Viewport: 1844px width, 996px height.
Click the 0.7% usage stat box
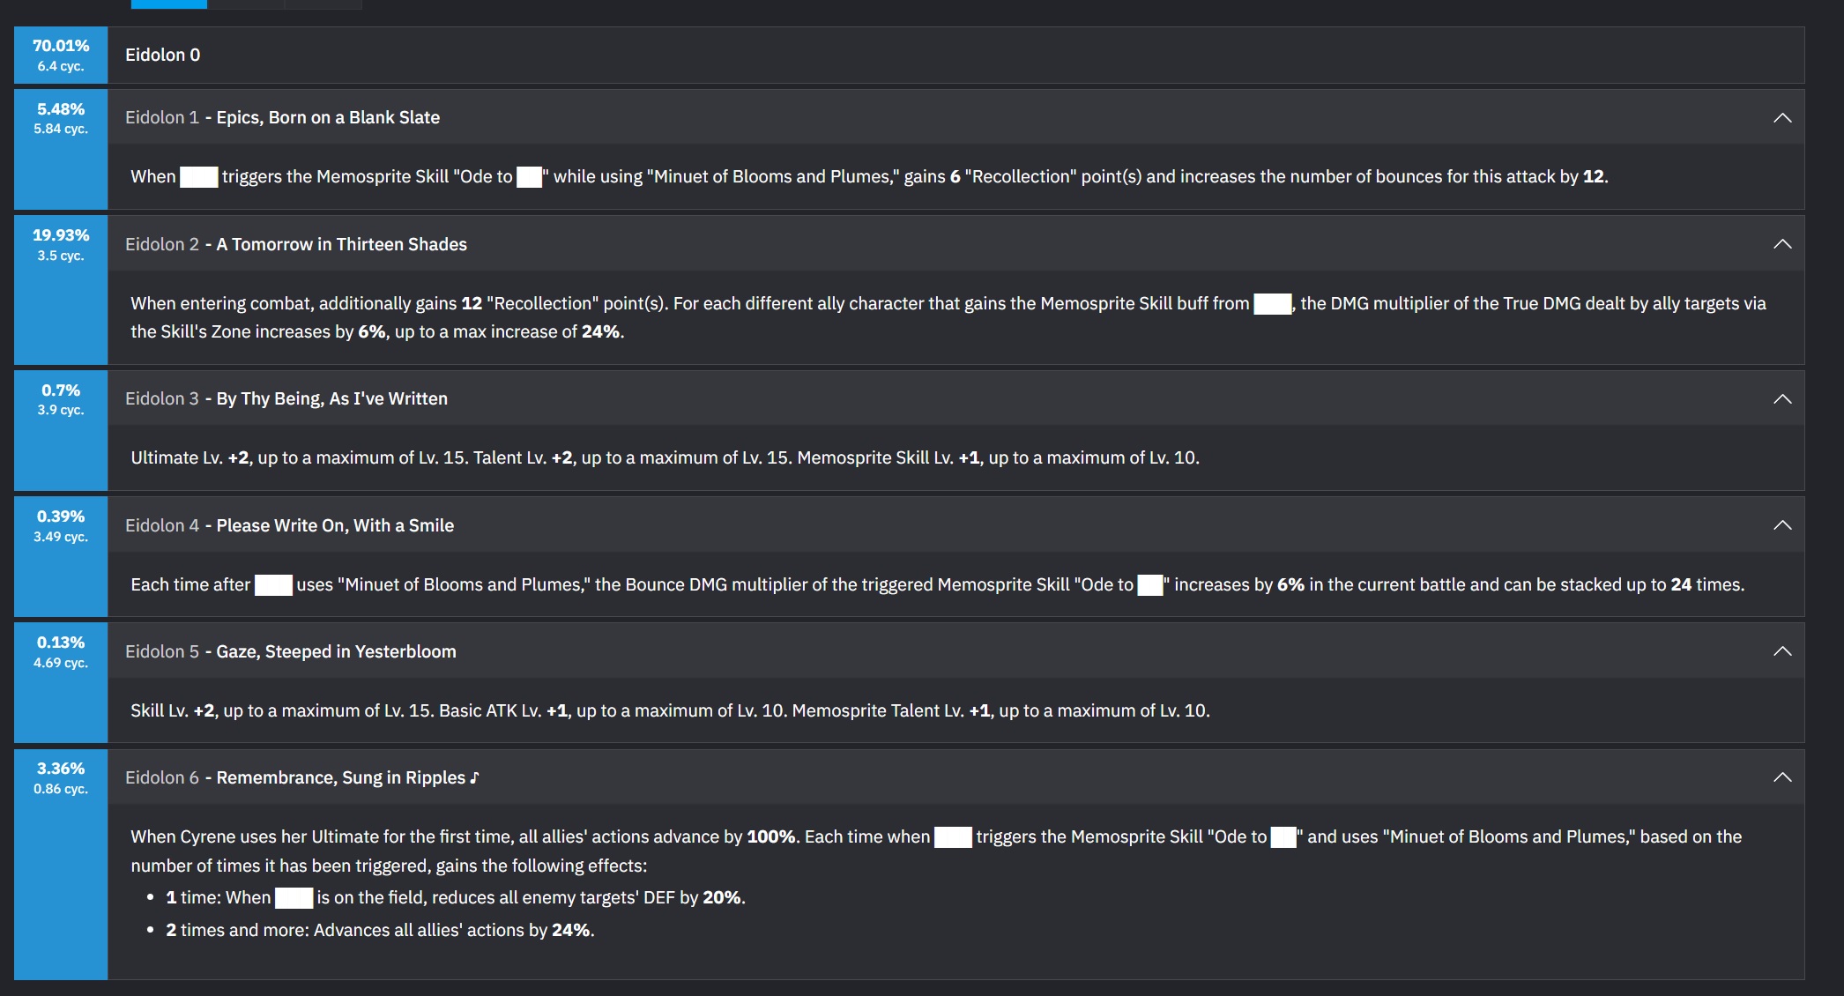pyautogui.click(x=61, y=430)
